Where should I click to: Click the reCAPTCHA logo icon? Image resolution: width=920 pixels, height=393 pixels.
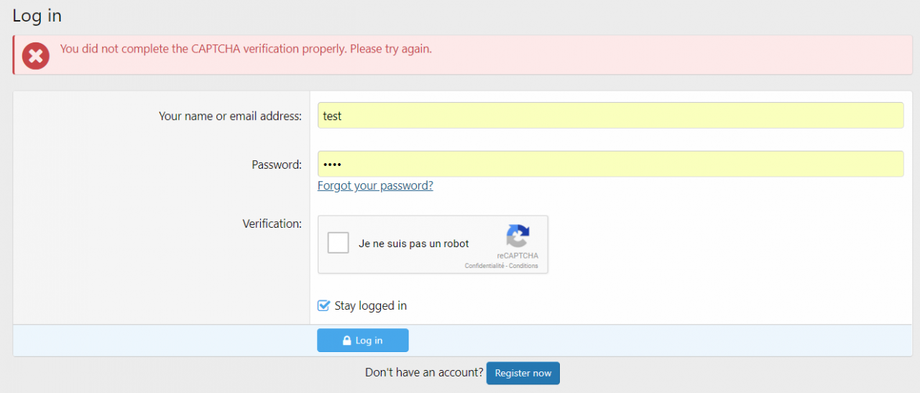pos(517,236)
